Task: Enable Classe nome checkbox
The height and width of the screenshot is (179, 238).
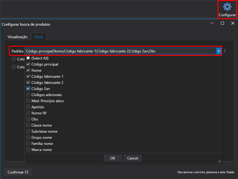Action: (28, 125)
